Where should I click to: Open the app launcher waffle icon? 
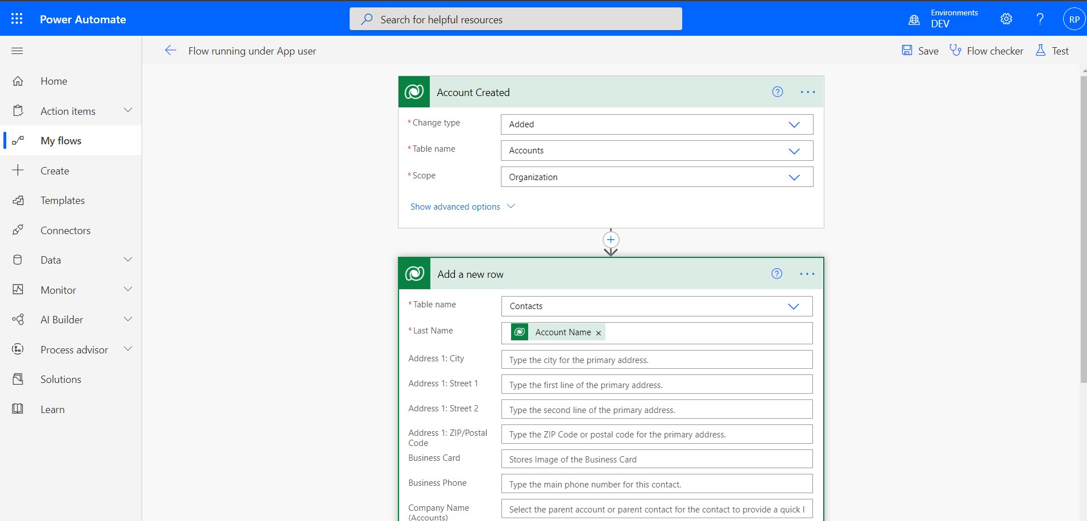point(17,19)
